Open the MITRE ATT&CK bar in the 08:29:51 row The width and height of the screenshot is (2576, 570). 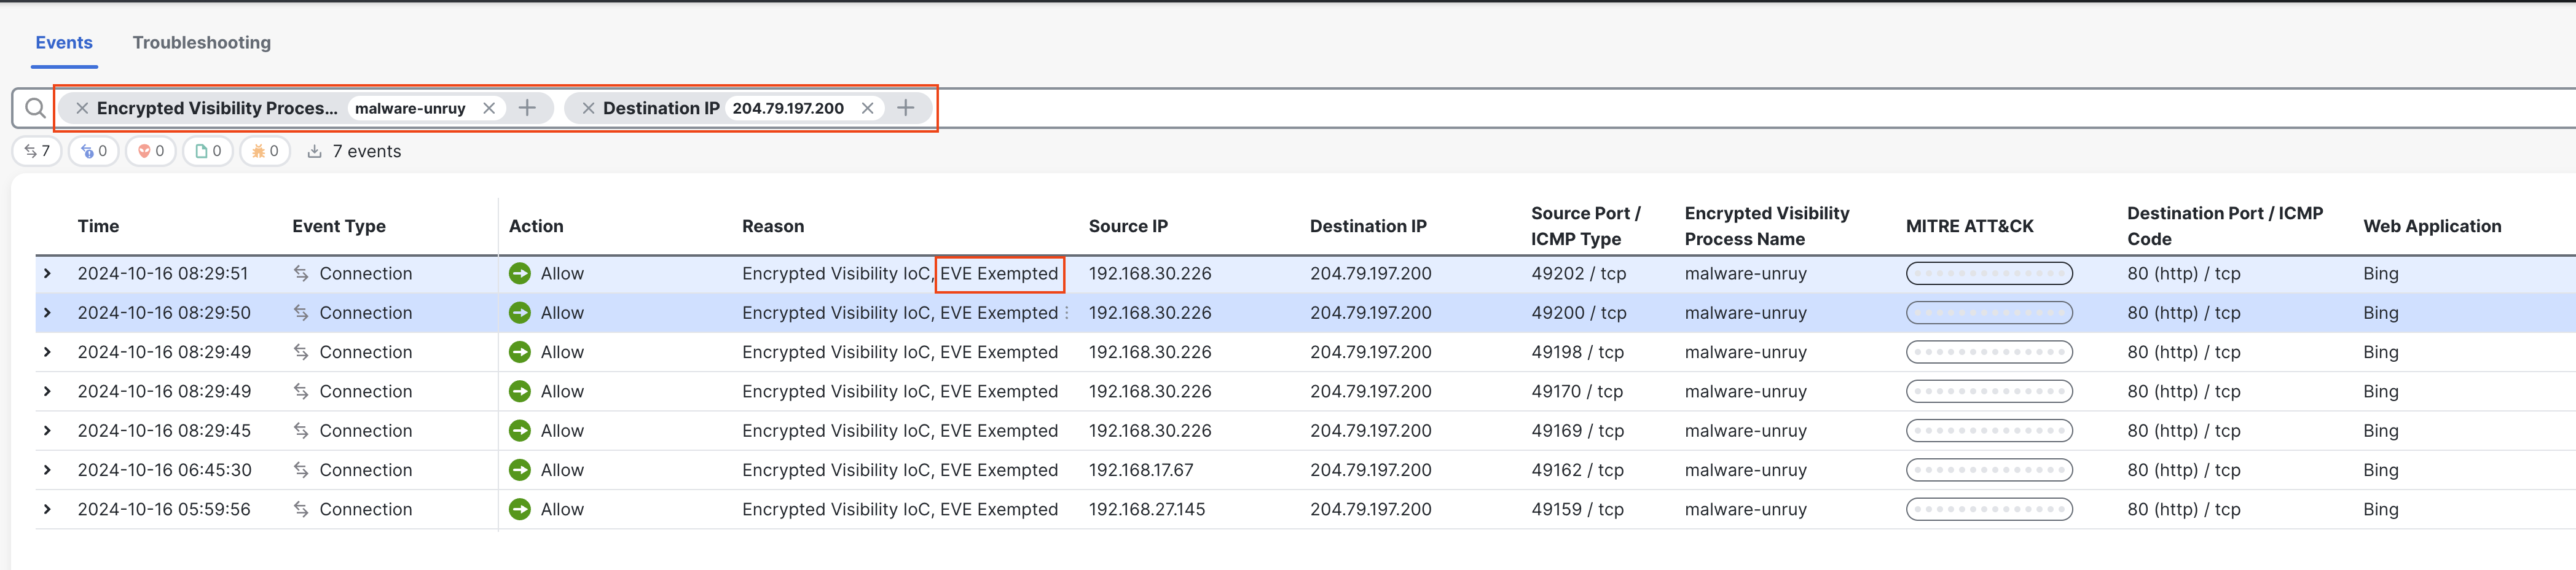click(1989, 273)
